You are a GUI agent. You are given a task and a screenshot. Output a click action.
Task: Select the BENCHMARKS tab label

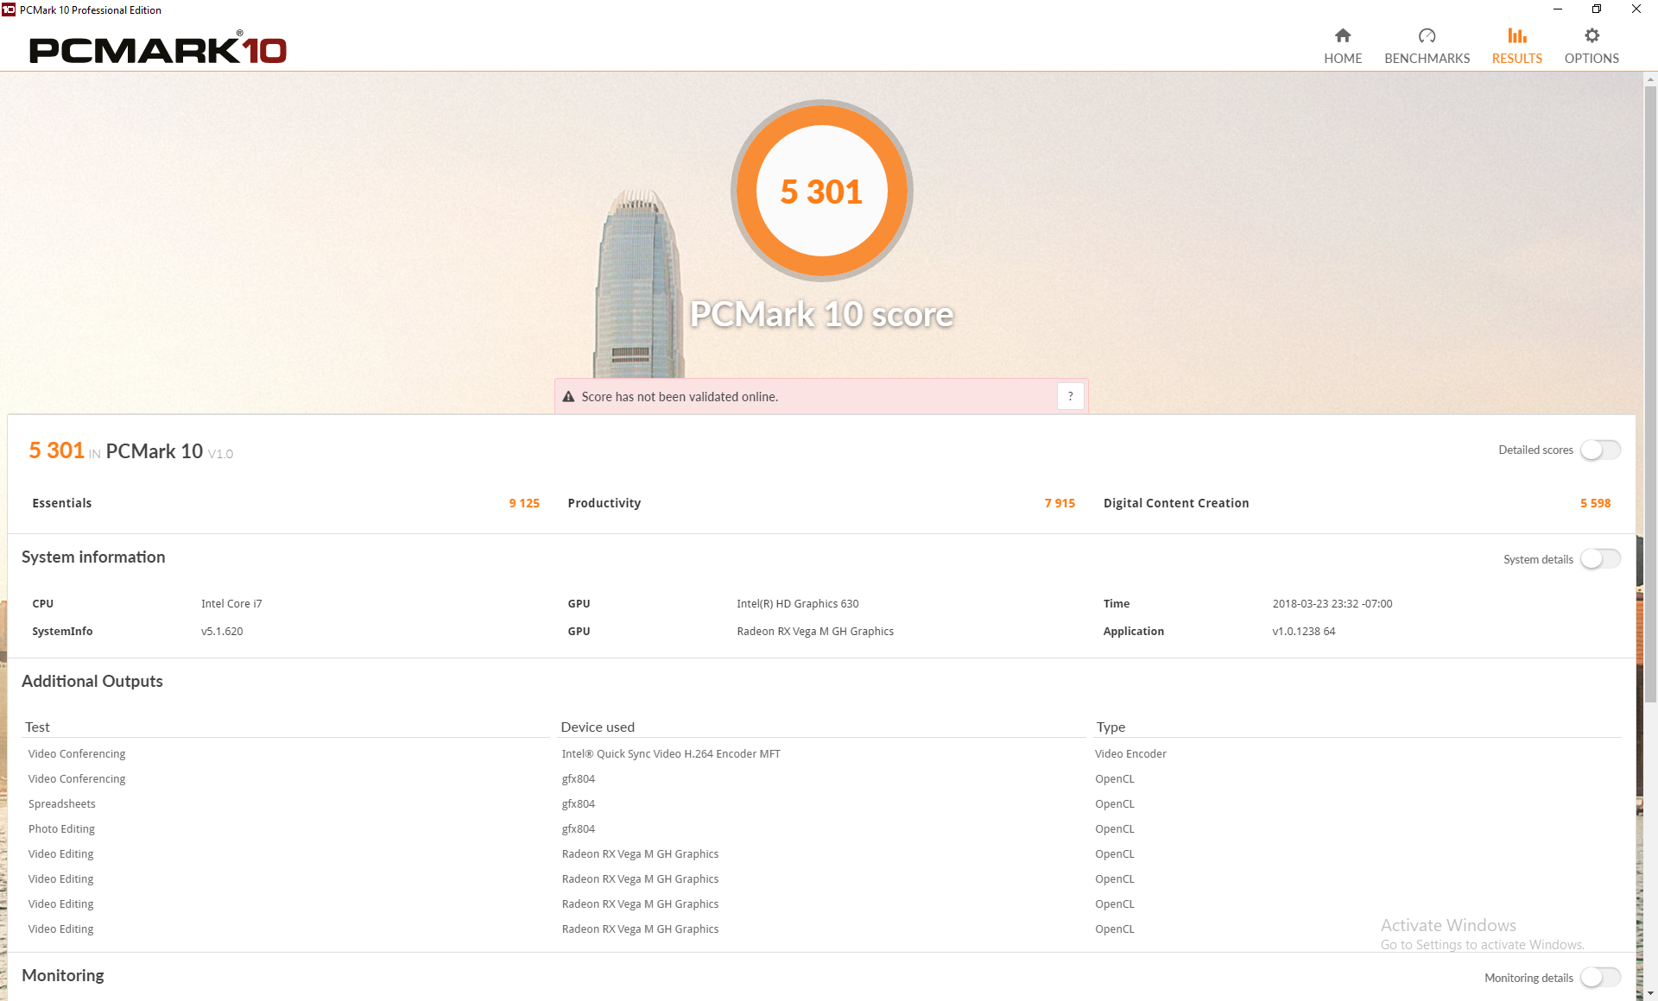pyautogui.click(x=1427, y=59)
